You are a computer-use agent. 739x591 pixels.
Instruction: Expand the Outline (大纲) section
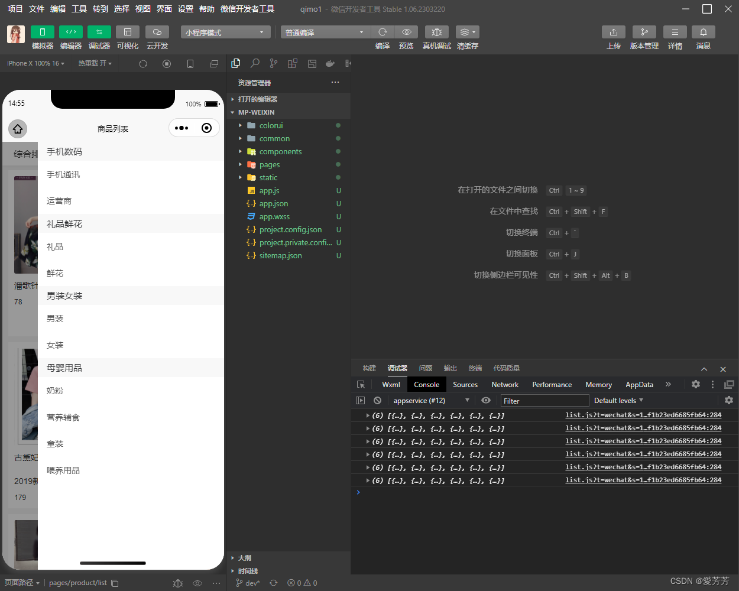click(x=289, y=558)
